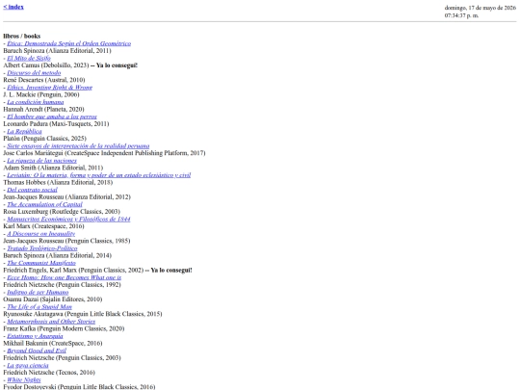The width and height of the screenshot is (520, 390).
Task: Open 'Ética: Demostrada Según el Orden Geométrico' link
Action: [x=69, y=43]
